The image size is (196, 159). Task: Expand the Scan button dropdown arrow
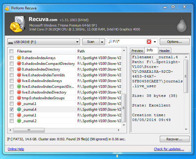tap(102, 42)
